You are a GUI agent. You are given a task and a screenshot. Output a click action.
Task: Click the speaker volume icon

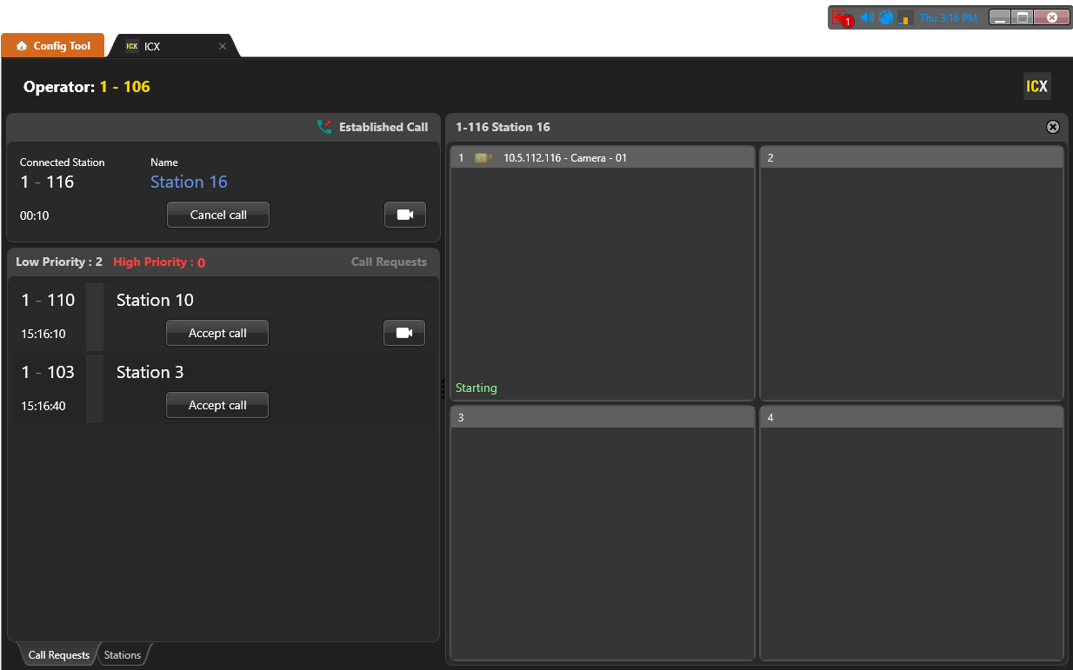point(866,17)
